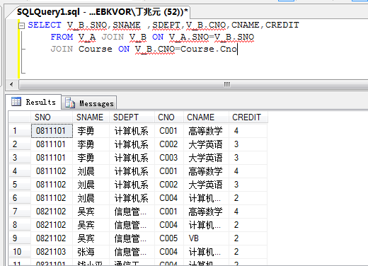Select row 1 header

point(20,131)
